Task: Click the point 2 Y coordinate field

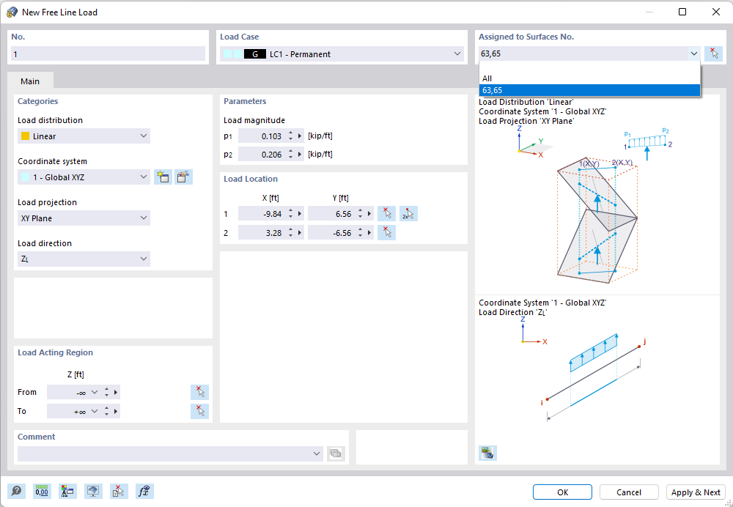Action: tap(331, 233)
